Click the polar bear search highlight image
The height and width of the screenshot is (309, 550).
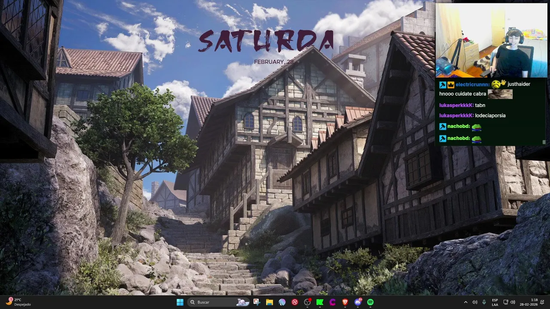243,302
